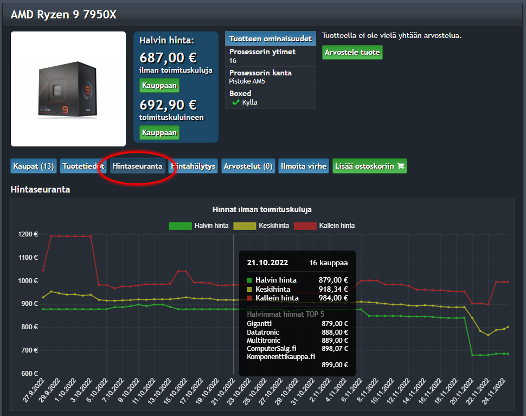Screen dimensions: 526x416
Task: Click the green Boxed checkmark icon
Action: pyautogui.click(x=235, y=103)
